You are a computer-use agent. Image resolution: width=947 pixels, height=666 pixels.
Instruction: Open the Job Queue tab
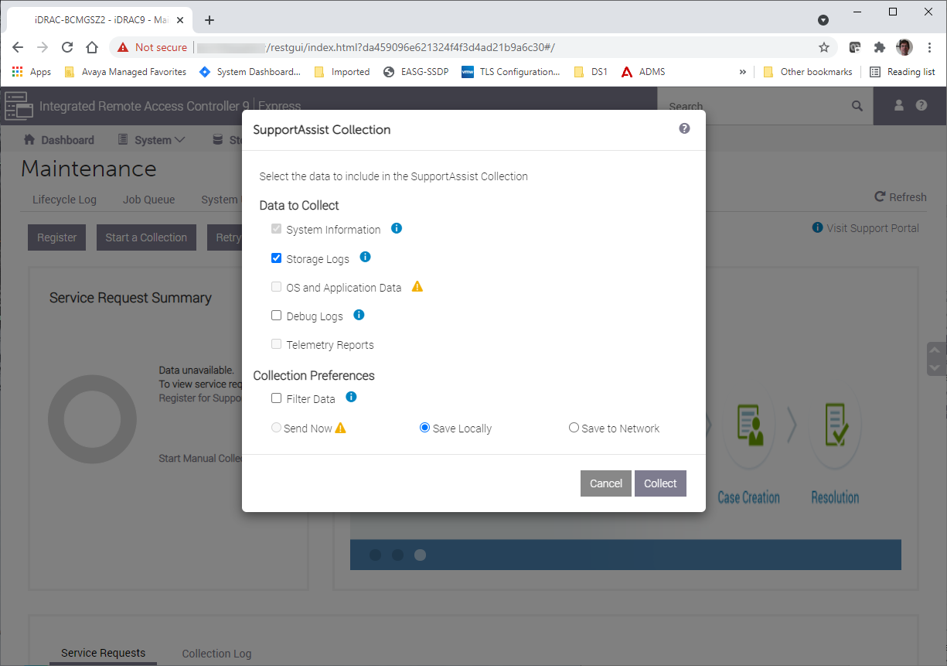pos(148,200)
